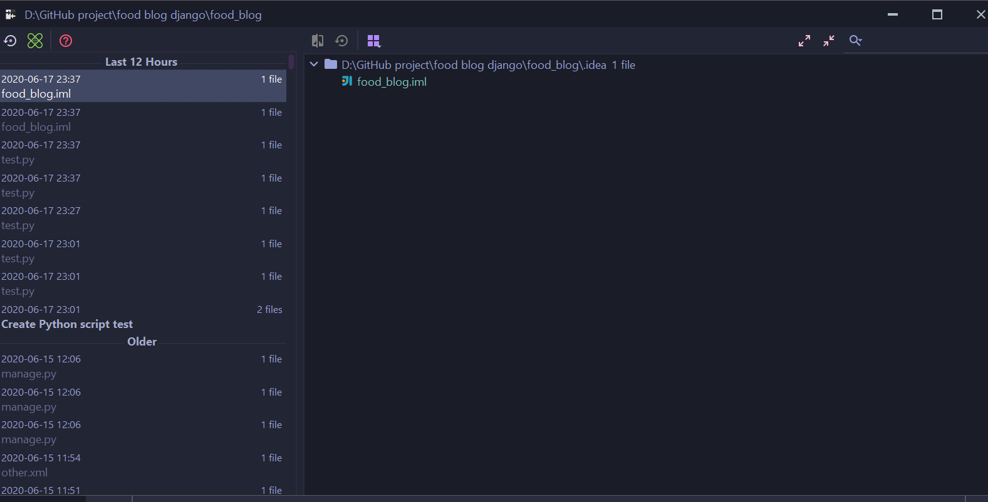Click the history list scrollbar thumb
The image size is (988, 502).
click(291, 61)
